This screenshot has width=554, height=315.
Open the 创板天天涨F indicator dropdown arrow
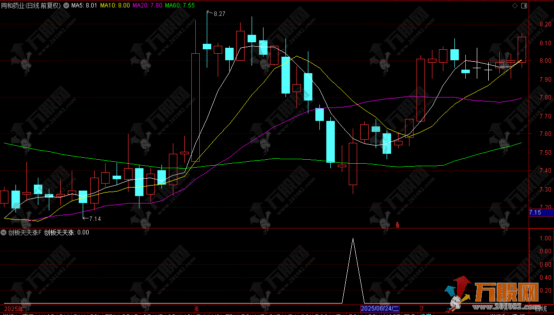pos(4,232)
